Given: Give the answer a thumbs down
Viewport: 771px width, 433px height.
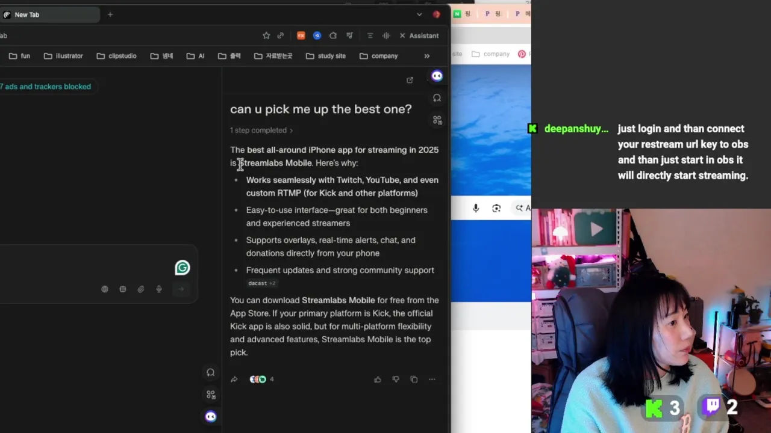Looking at the screenshot, I should pos(396,379).
